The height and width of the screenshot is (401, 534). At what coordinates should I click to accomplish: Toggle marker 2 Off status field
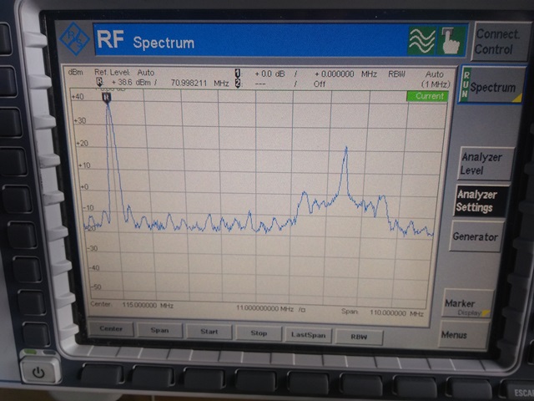320,84
